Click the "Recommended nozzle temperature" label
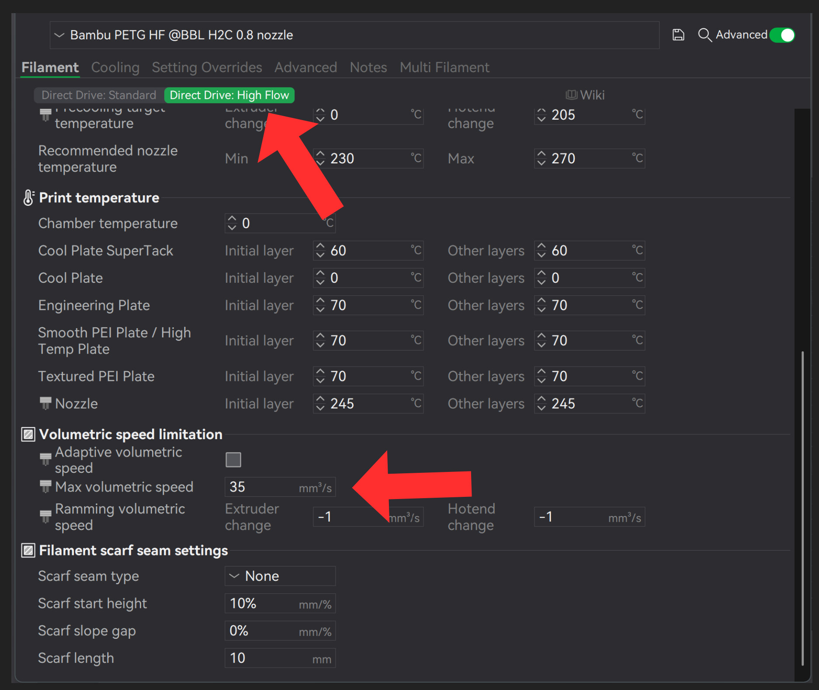Viewport: 819px width, 690px height. (x=108, y=159)
